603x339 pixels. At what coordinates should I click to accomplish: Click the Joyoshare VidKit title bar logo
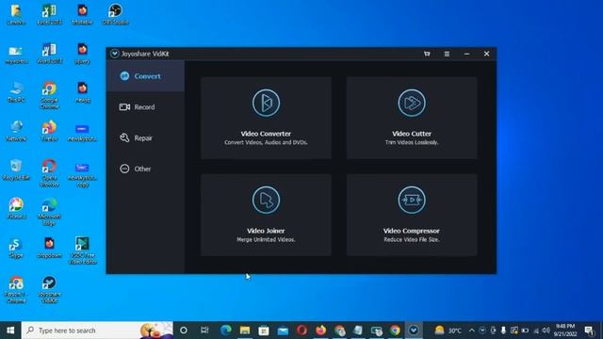tap(115, 54)
